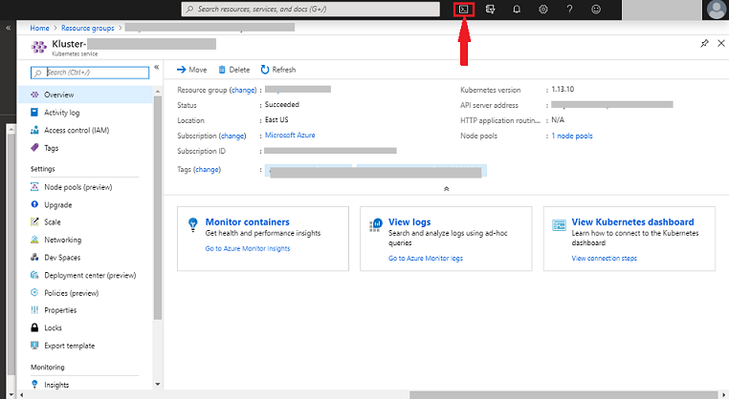Open the Go to Azure Monitor insights link

247,248
